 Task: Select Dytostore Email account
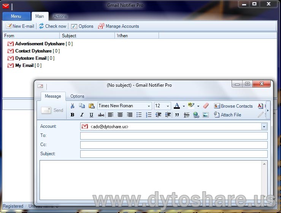tap(31, 58)
